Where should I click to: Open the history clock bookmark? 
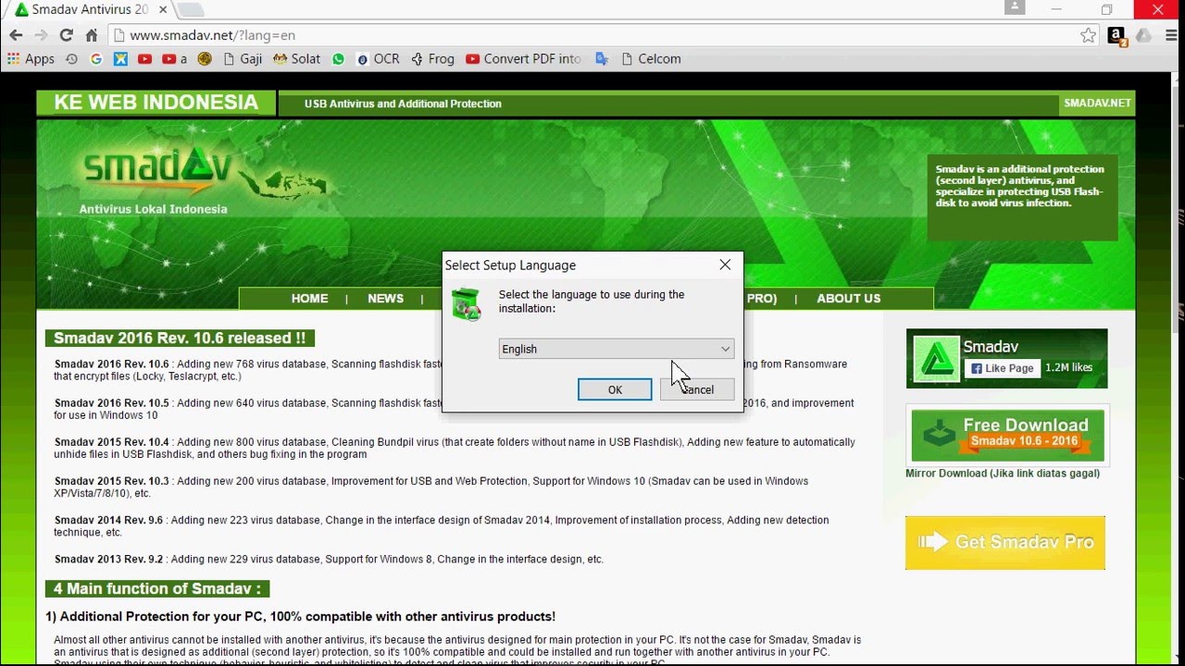tap(72, 58)
